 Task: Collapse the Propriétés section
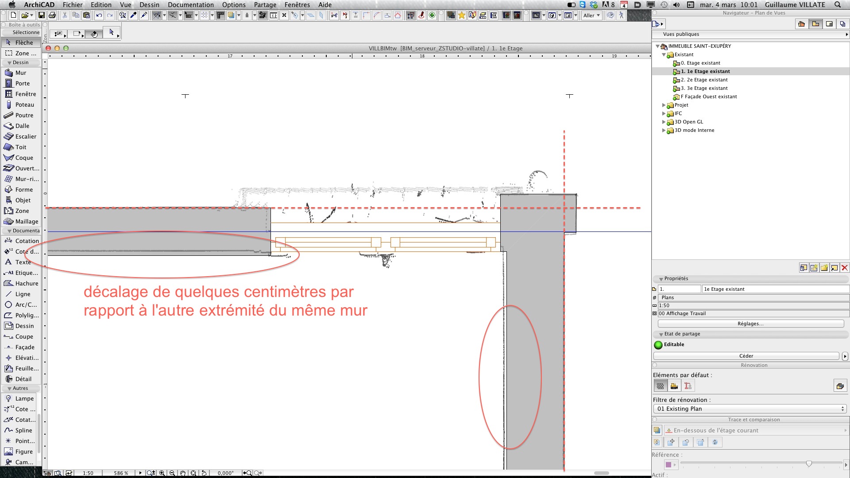coord(661,279)
